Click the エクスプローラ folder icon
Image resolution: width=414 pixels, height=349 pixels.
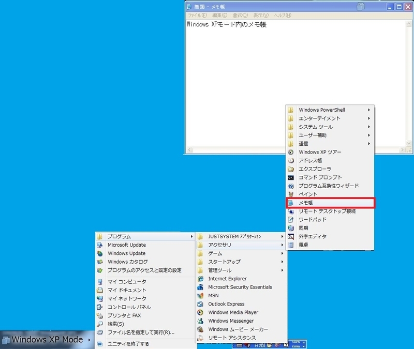tap(291, 169)
